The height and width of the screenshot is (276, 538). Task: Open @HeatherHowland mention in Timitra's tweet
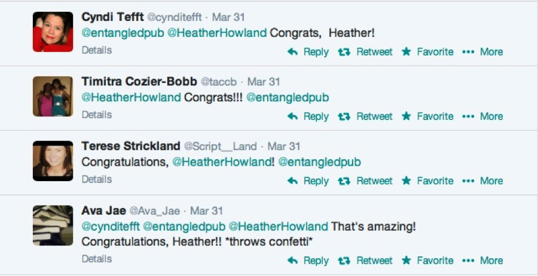pos(131,97)
